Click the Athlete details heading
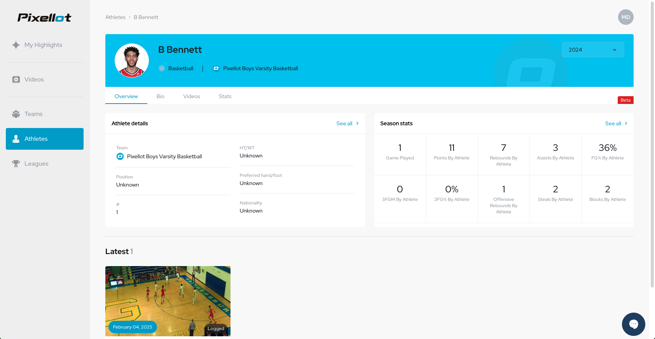Viewport: 655px width, 339px height. point(130,123)
